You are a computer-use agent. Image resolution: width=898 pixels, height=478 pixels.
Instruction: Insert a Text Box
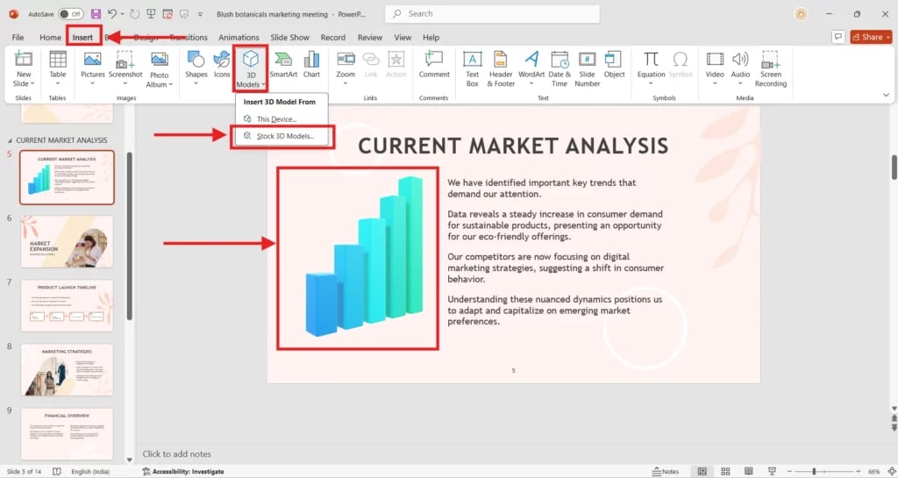click(472, 64)
